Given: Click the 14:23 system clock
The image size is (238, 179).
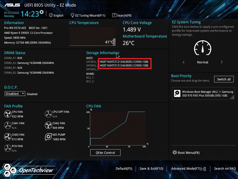Looking at the screenshot, I should [x=30, y=14].
